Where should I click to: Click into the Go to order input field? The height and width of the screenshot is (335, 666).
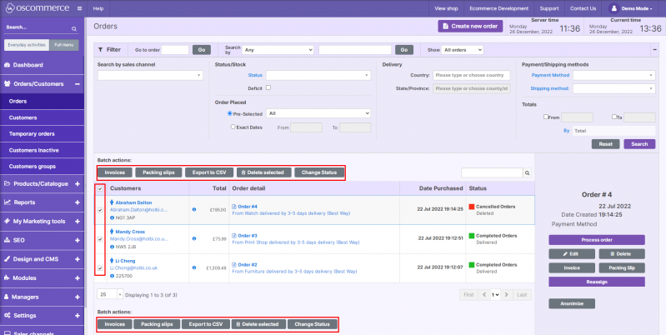pyautogui.click(x=174, y=50)
